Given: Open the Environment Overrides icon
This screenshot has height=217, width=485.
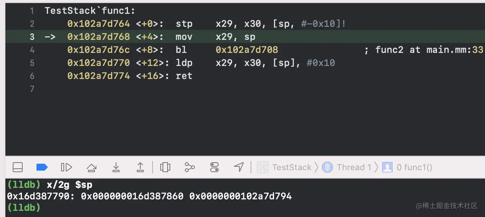Looking at the screenshot, I should point(214,167).
